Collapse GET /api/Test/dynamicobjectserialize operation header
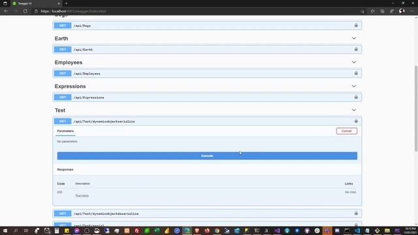 pos(207,121)
